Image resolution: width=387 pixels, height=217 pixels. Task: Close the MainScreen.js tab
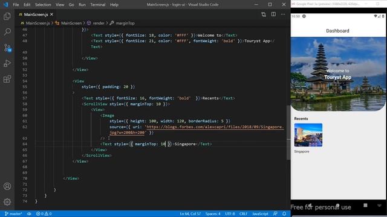pos(51,14)
